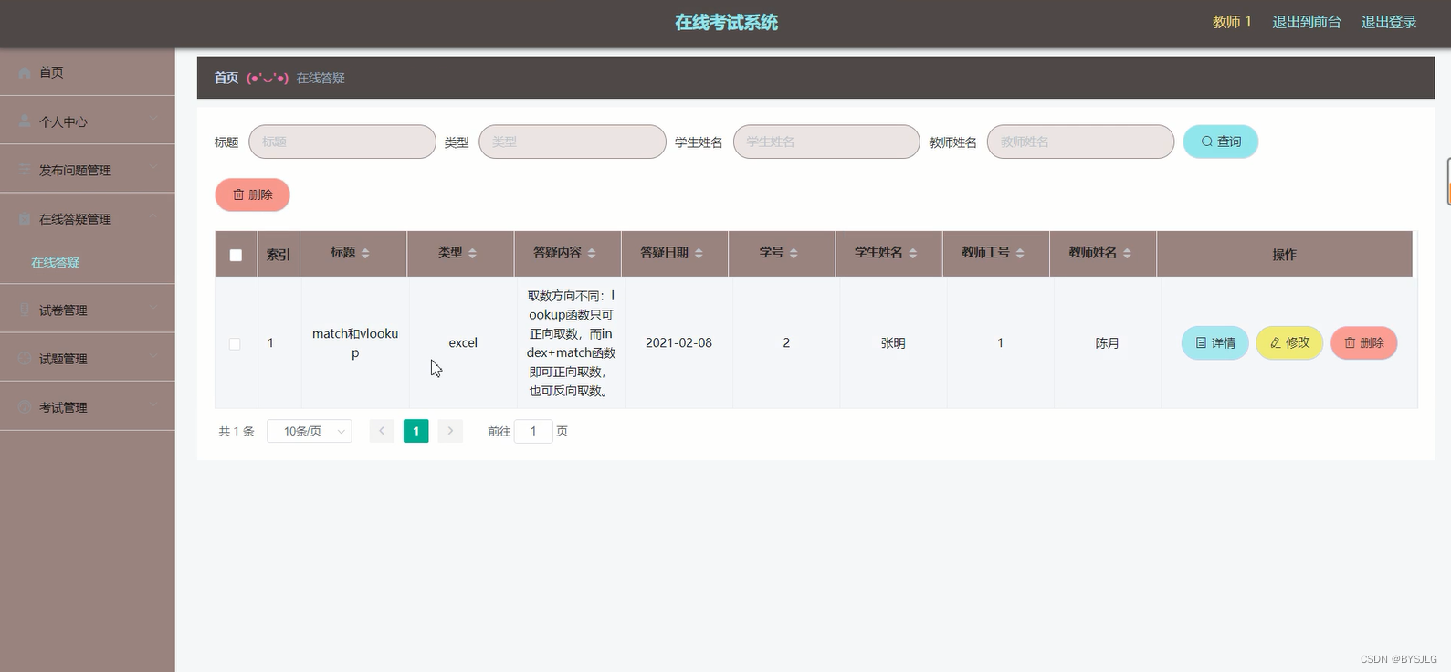Screen dimensions: 1451x672
Task: Focus the 教师姓名 search field
Action: pos(1080,142)
